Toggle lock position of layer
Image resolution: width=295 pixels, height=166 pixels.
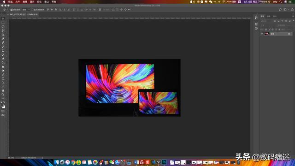[272, 30]
